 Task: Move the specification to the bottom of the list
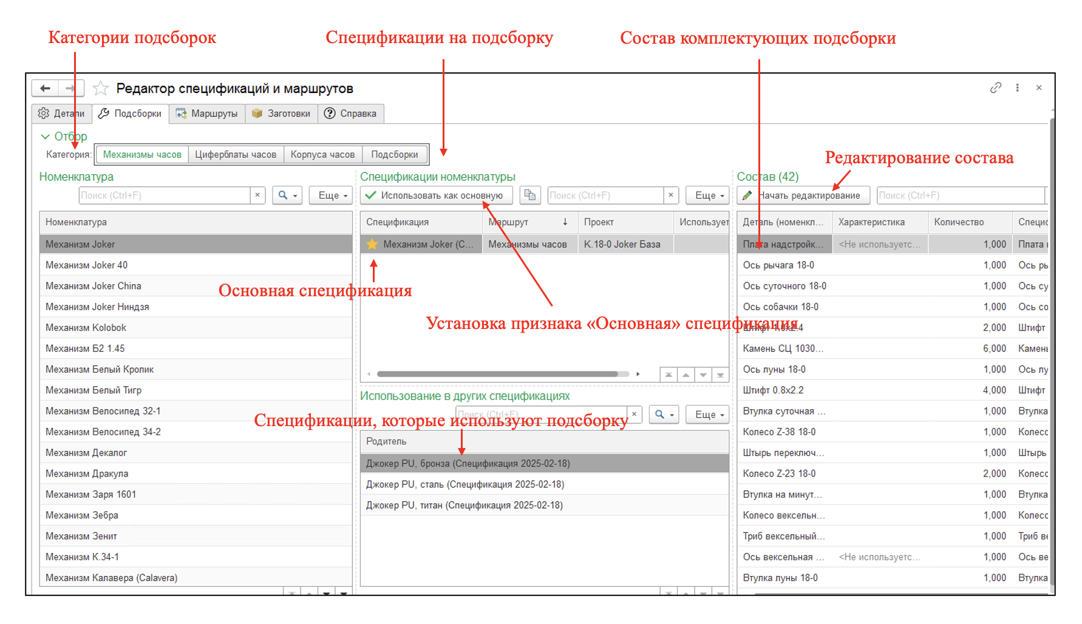(x=720, y=375)
